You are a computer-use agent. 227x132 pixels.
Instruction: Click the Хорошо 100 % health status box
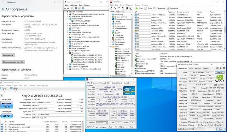(6, 105)
